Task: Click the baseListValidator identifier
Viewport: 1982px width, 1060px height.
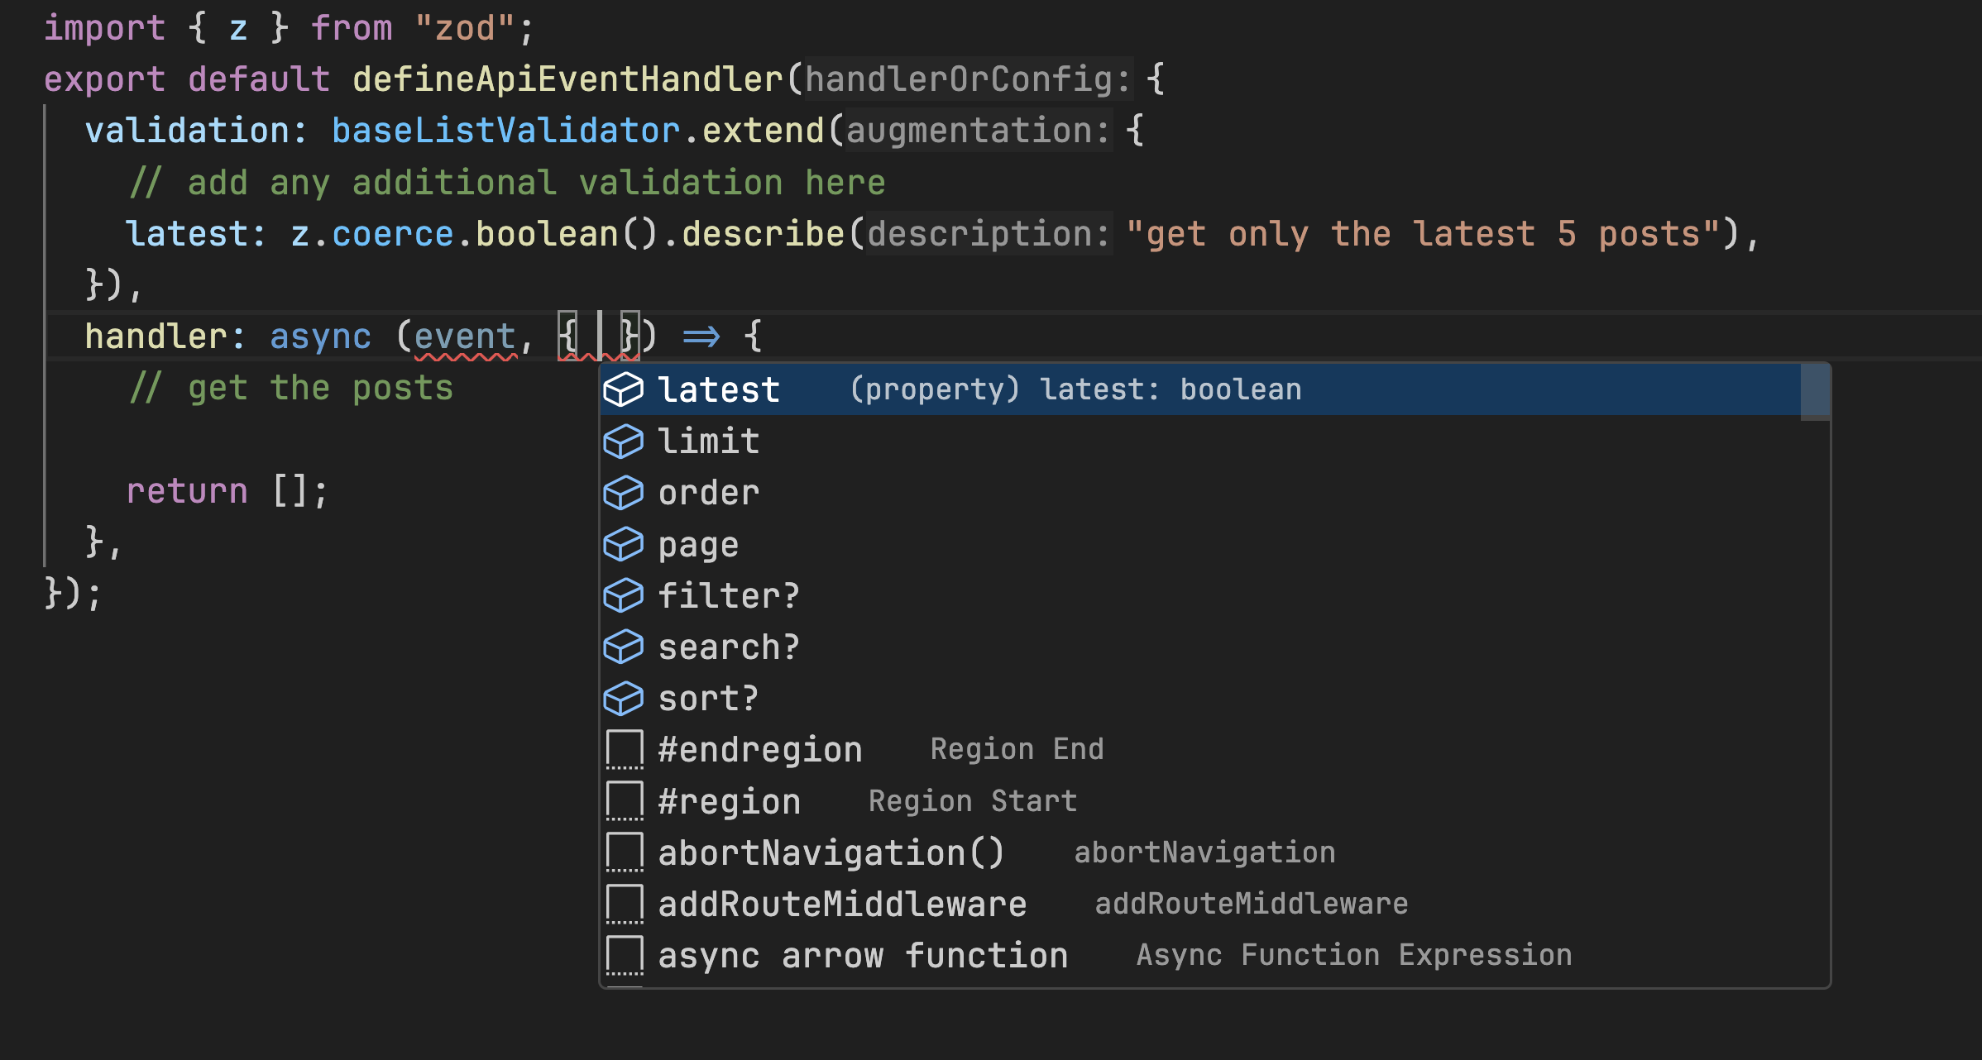Action: 505,131
